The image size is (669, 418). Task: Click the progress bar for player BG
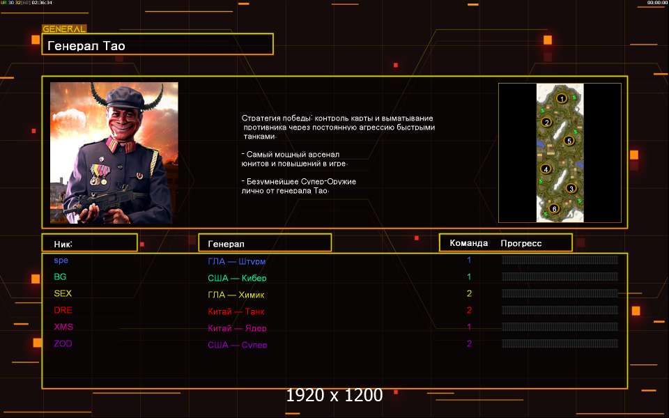pyautogui.click(x=560, y=277)
